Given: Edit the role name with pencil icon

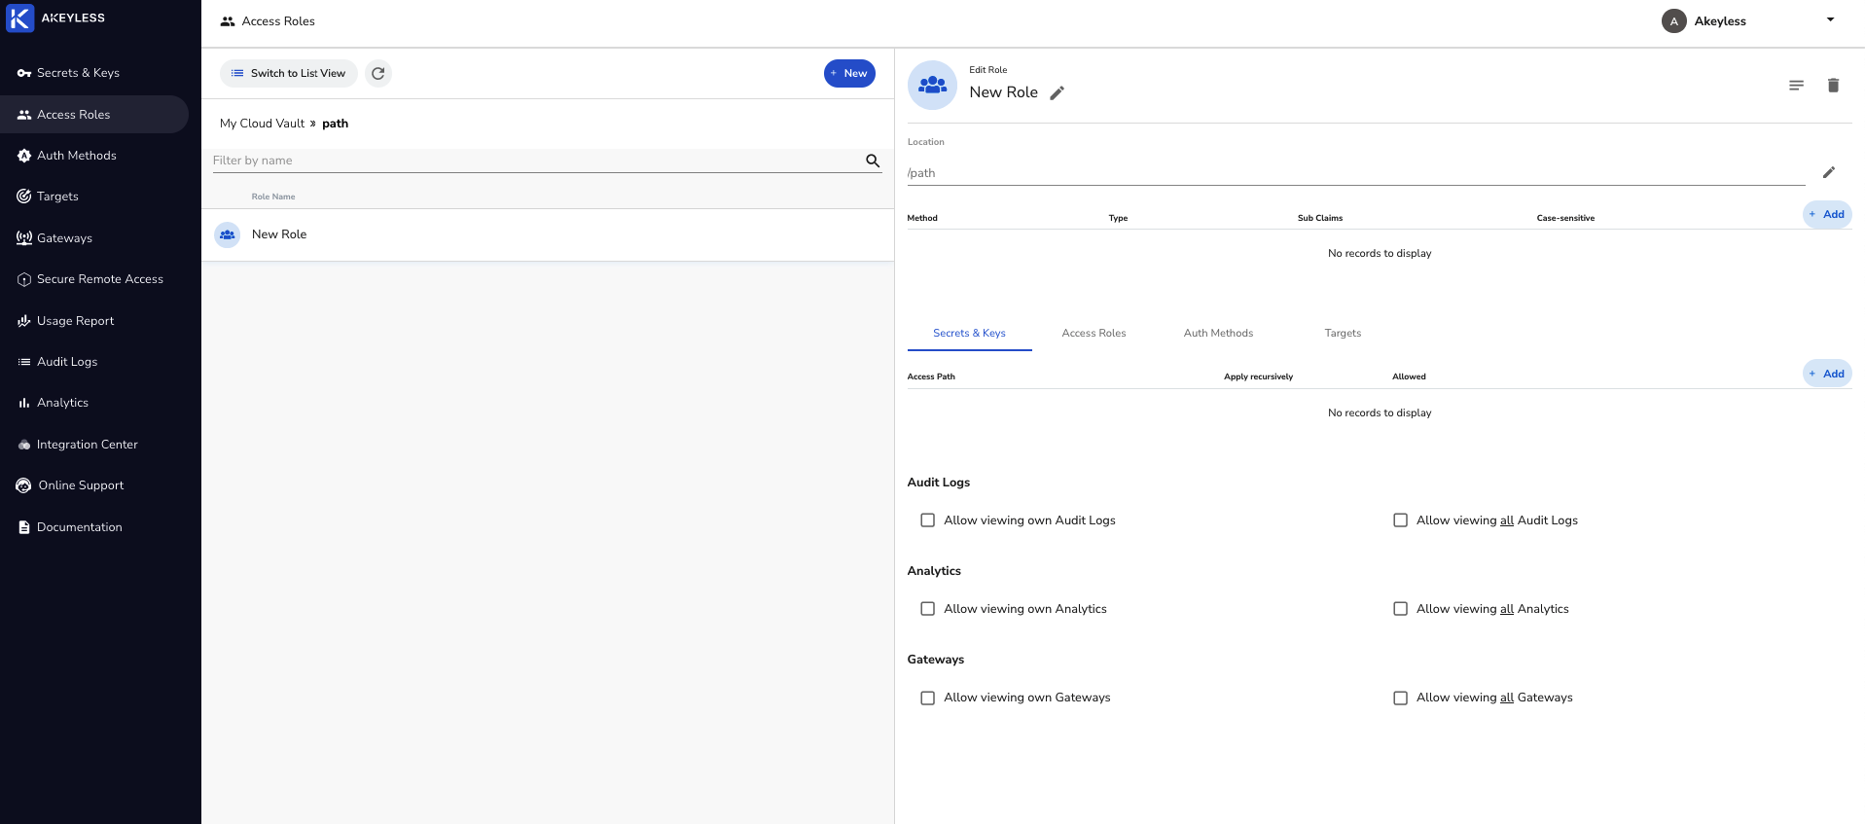Looking at the screenshot, I should tap(1058, 93).
